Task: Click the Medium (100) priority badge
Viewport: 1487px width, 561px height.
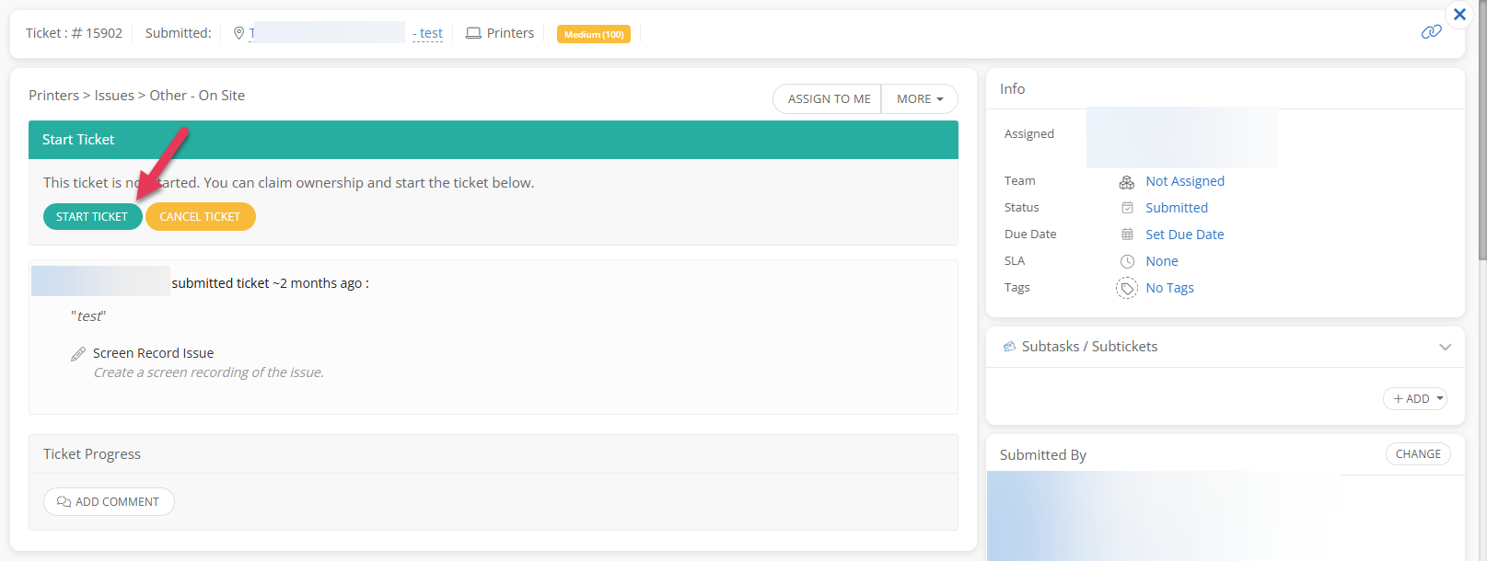Action: [x=594, y=34]
